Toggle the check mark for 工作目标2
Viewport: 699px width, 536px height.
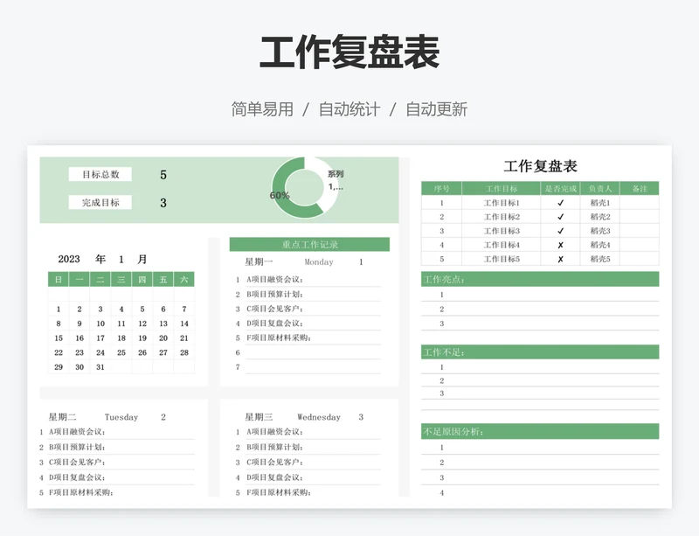[x=560, y=217]
